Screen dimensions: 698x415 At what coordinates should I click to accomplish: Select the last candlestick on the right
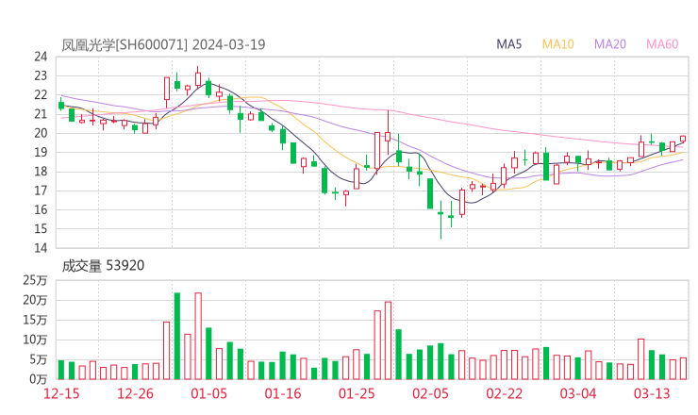click(683, 139)
